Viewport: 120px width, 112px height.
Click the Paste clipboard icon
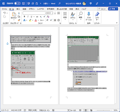pyautogui.click(x=14, y=14)
